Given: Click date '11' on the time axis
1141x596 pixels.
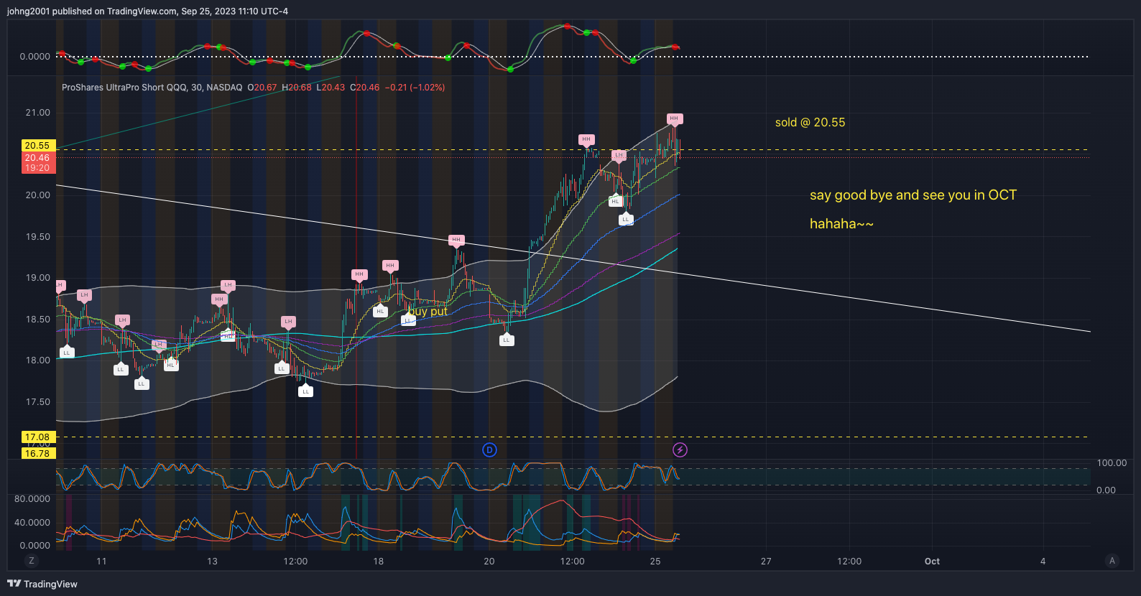Looking at the screenshot, I should click(x=101, y=562).
